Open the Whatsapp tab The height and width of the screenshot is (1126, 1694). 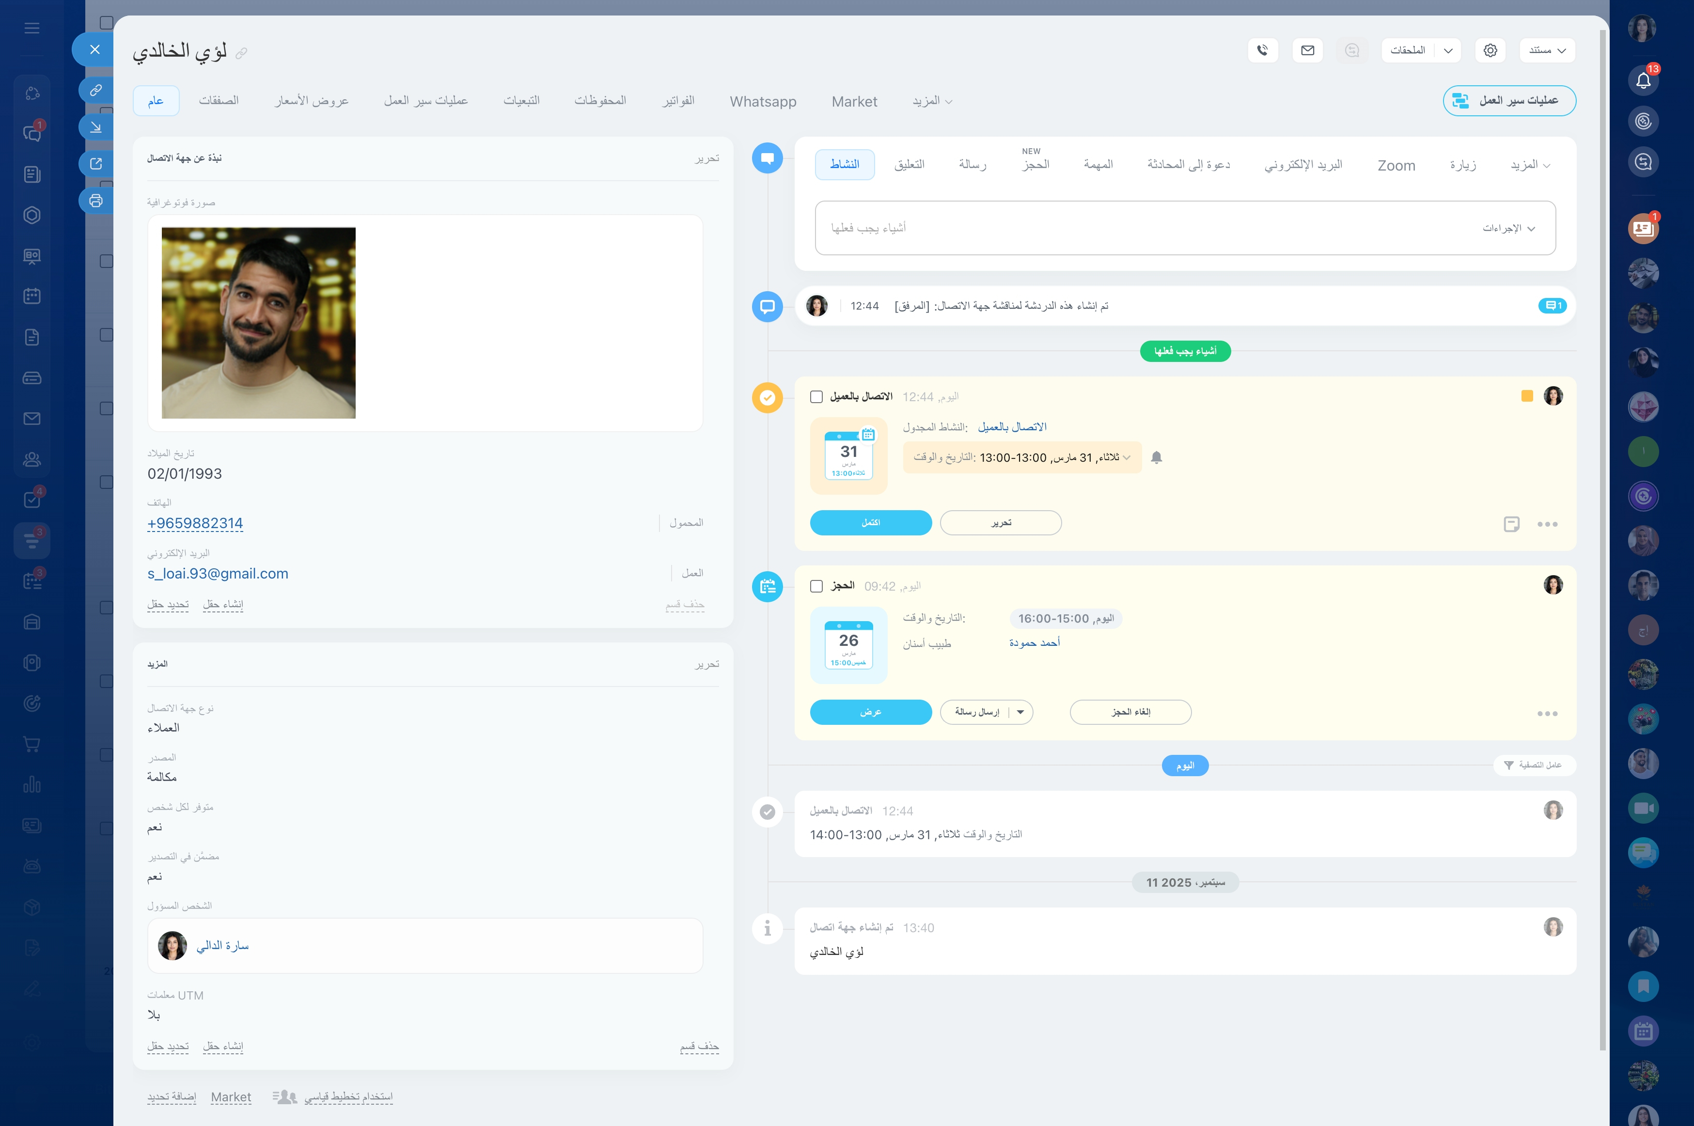tap(763, 101)
